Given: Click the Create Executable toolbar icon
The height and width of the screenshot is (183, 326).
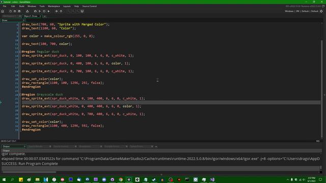Looking at the screenshot, I should pyautogui.click(x=27, y=11).
